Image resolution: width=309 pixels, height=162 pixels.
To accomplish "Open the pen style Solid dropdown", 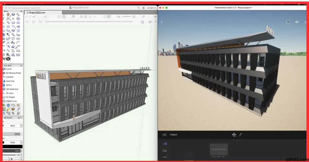I will pos(12,142).
